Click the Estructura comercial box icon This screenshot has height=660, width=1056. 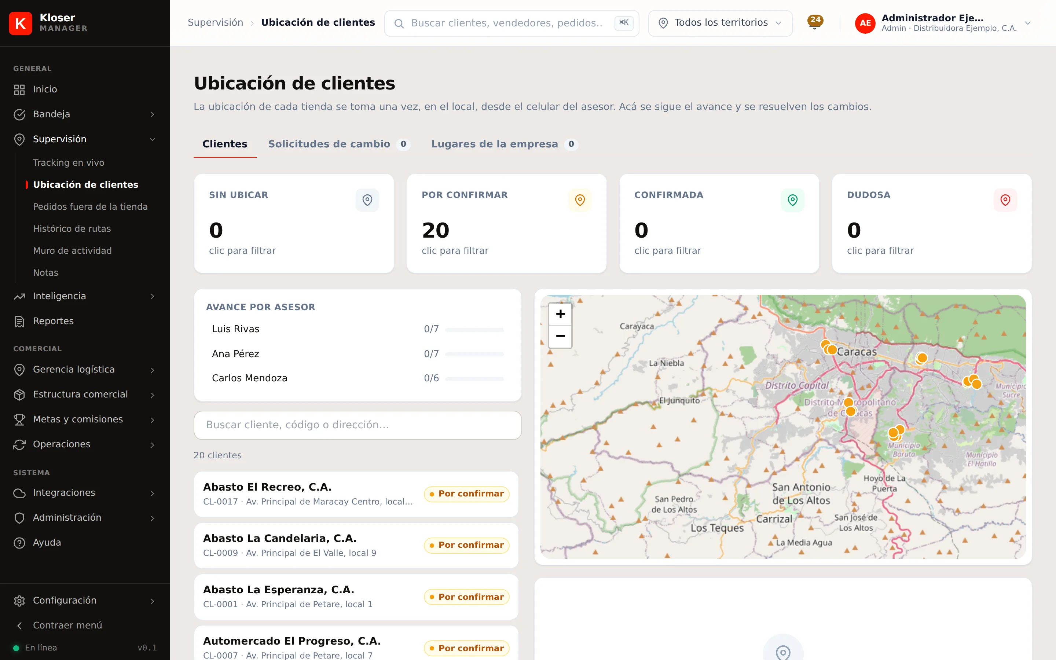(19, 395)
